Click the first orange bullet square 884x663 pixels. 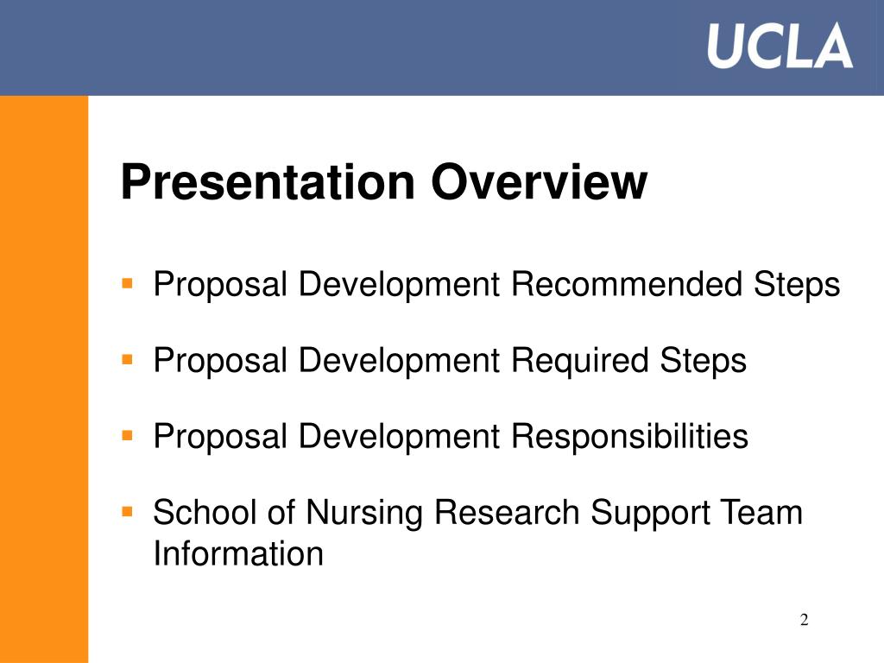click(x=128, y=282)
